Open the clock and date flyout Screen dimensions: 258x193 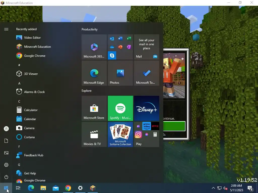point(236,188)
